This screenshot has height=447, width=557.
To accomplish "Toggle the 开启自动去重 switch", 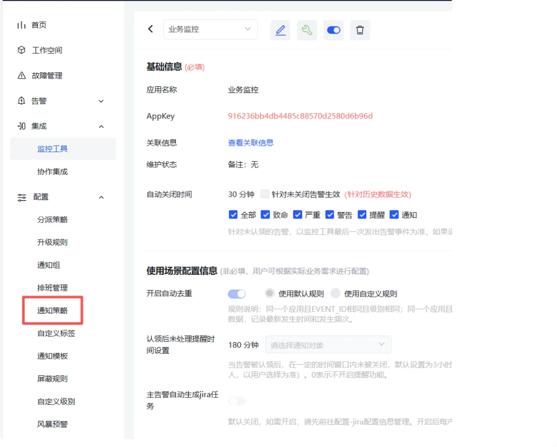I will click(x=237, y=294).
